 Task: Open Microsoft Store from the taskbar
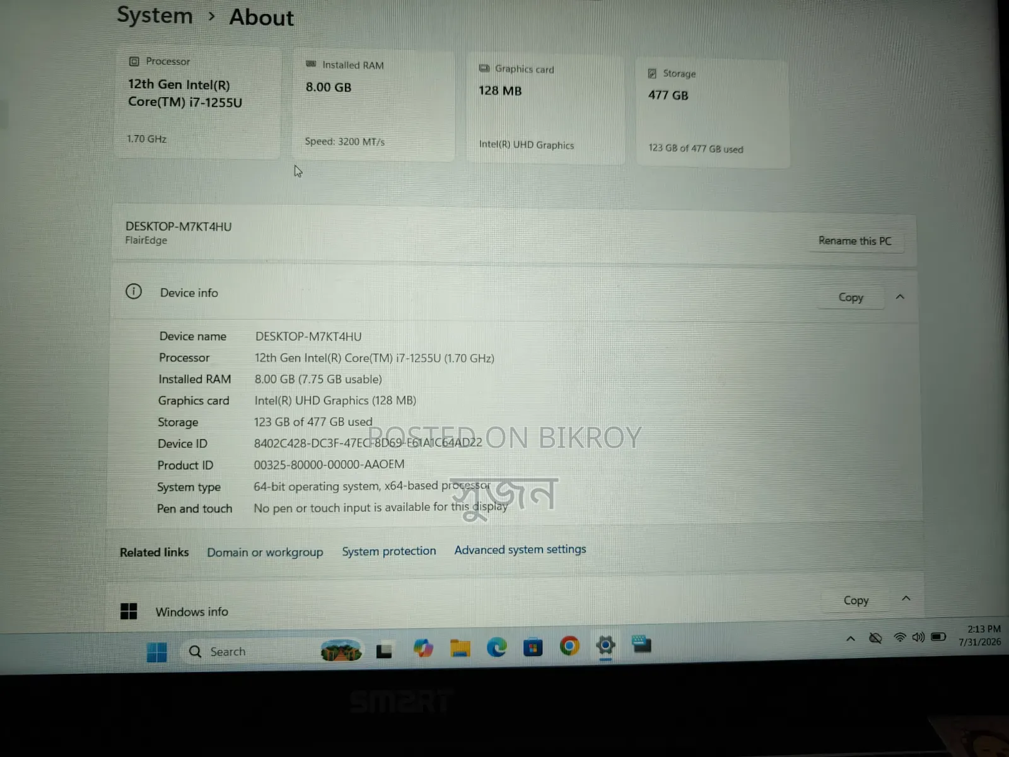(533, 647)
